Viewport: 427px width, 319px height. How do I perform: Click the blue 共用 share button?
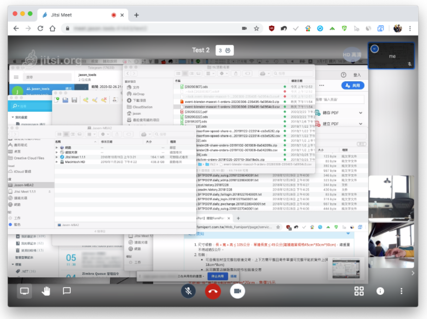click(353, 85)
